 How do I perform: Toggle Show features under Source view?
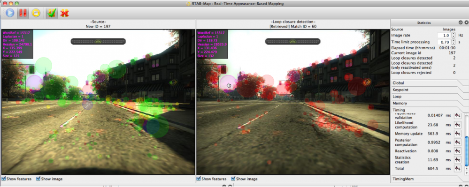(x=17, y=179)
